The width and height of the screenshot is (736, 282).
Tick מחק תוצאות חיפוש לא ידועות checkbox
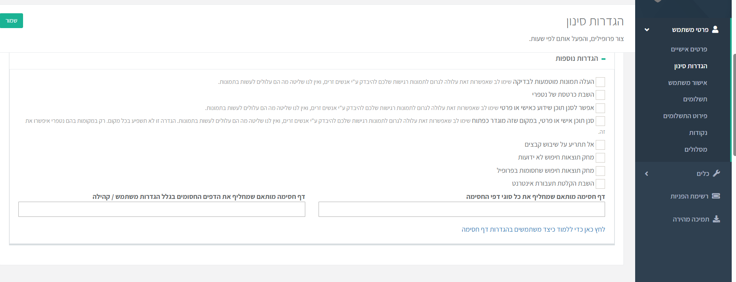[x=600, y=158]
